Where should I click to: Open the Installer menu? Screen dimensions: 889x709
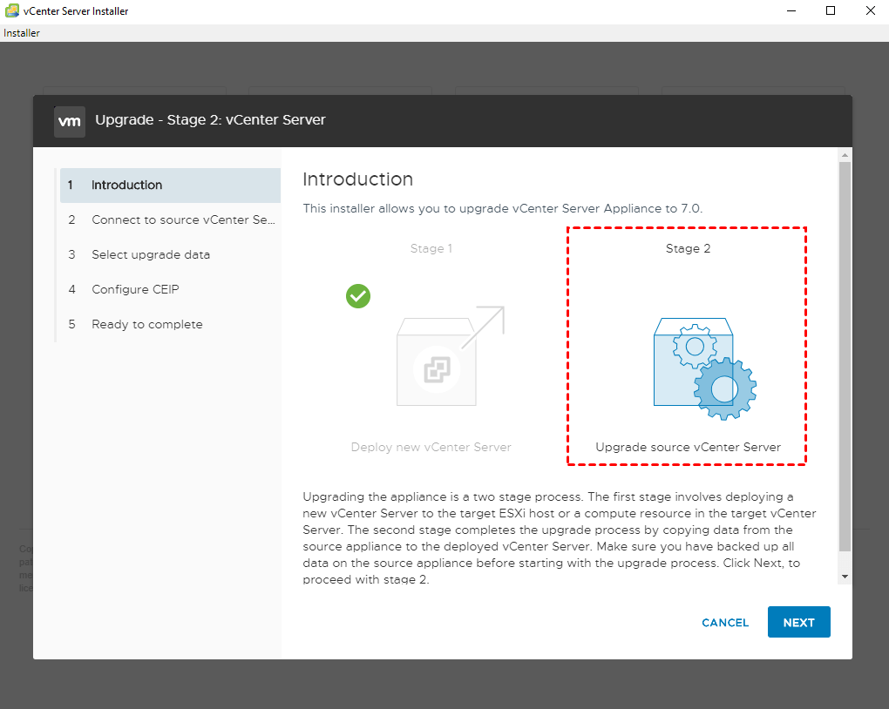click(22, 33)
